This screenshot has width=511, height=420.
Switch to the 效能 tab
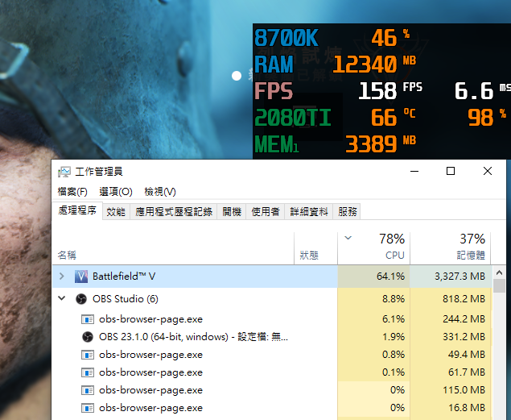click(x=116, y=212)
